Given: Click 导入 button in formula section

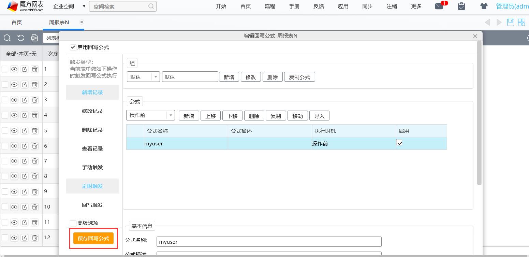Looking at the screenshot, I should tap(319, 116).
